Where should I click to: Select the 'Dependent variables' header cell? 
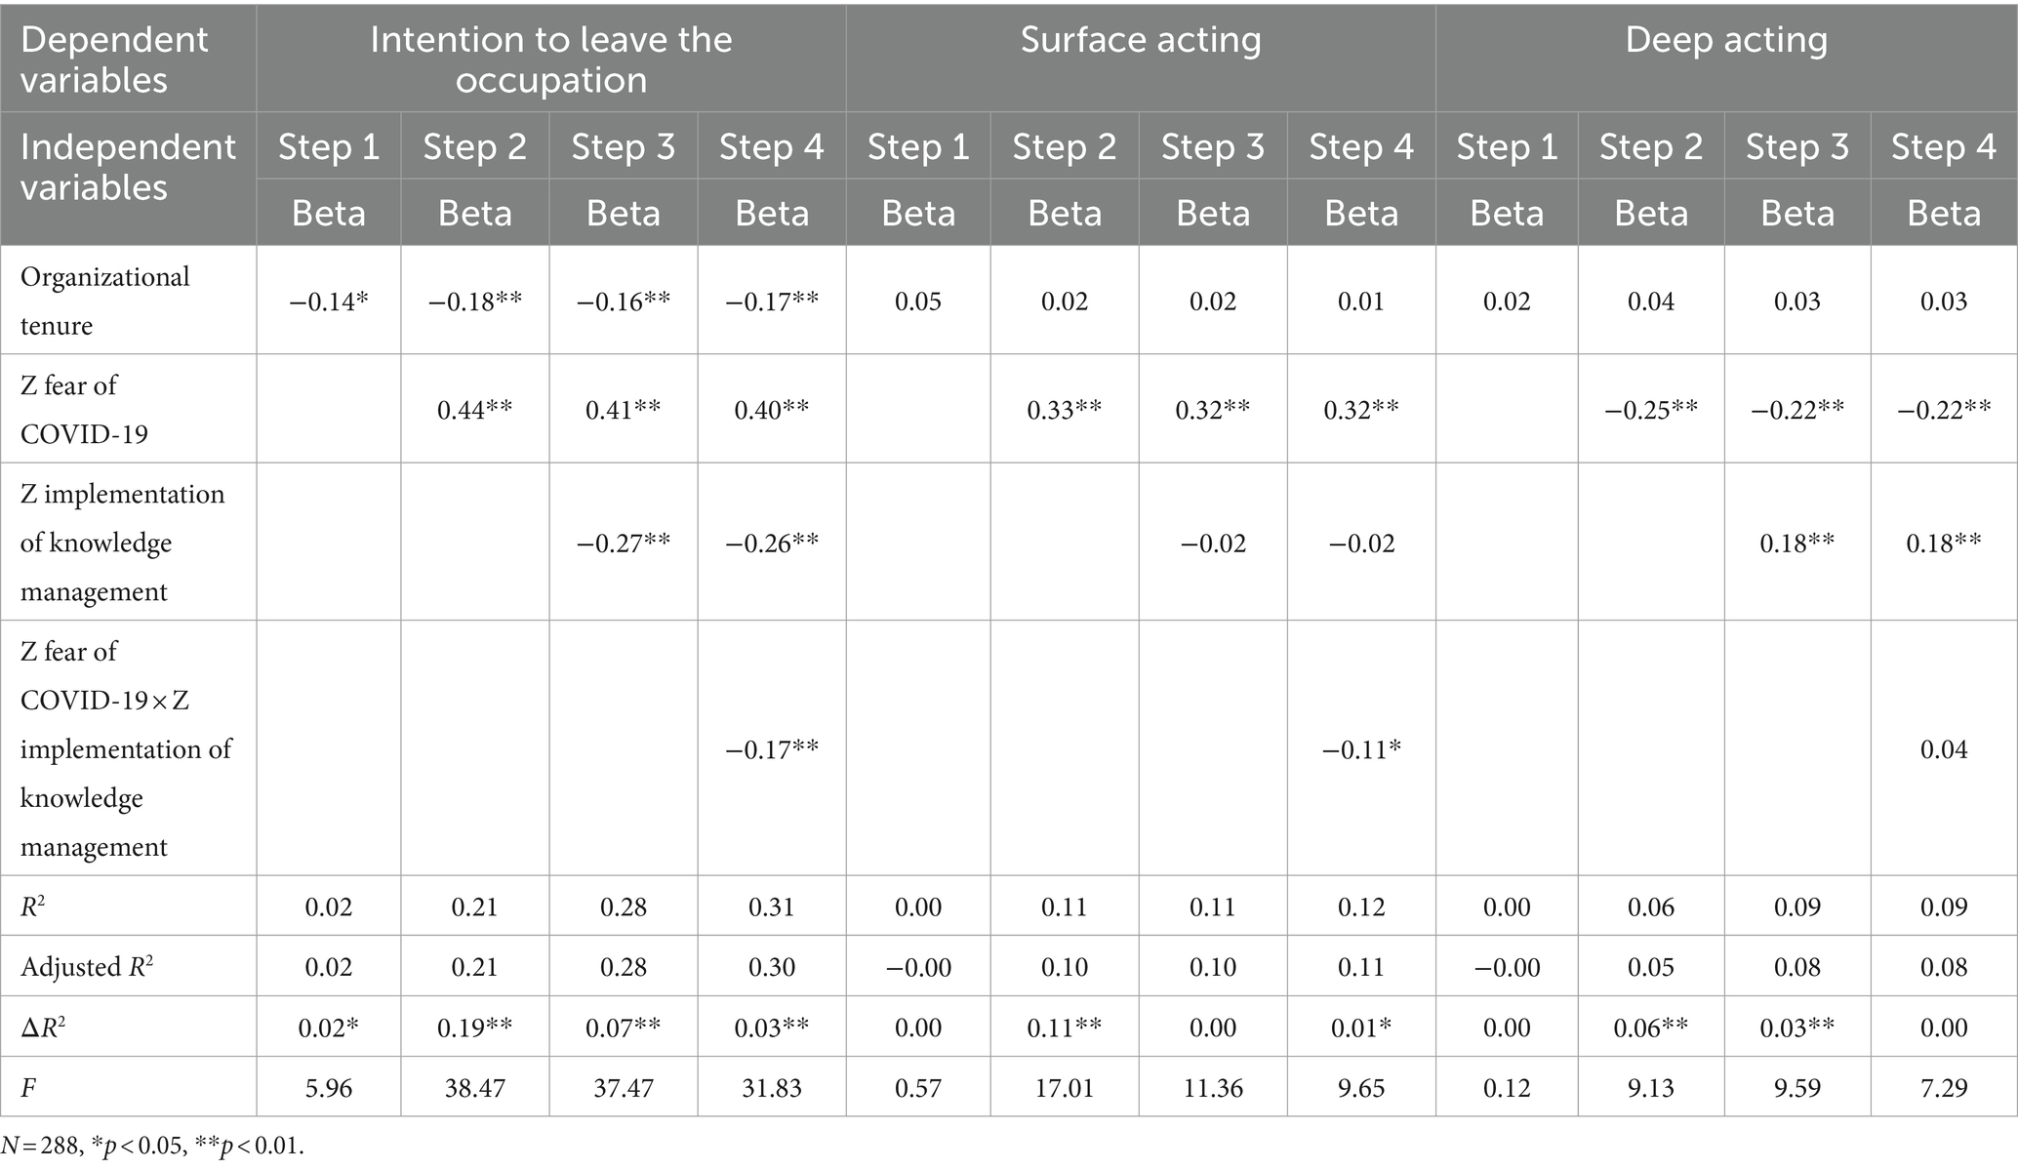(114, 60)
